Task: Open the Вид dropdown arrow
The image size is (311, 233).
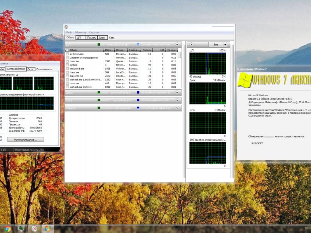Action: pos(225,45)
